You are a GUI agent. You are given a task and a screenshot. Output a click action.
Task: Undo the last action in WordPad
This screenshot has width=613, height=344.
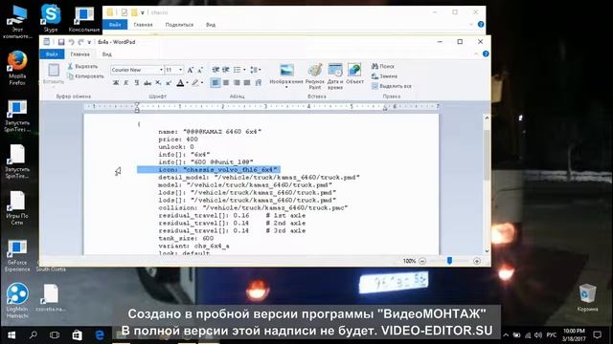click(x=71, y=42)
